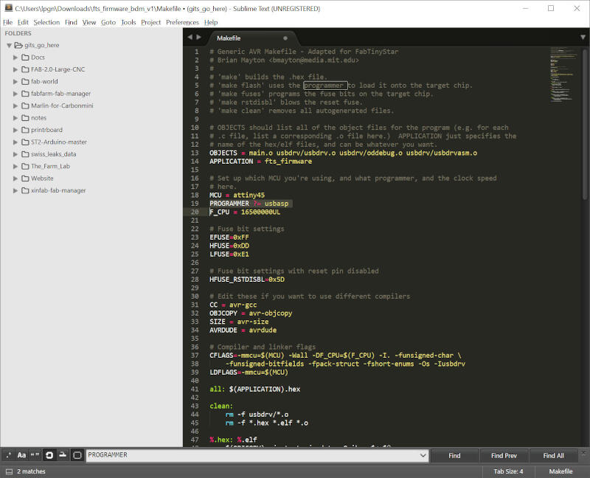Click the Website folder icon
Viewport: 590px width, 478px height.
click(25, 178)
